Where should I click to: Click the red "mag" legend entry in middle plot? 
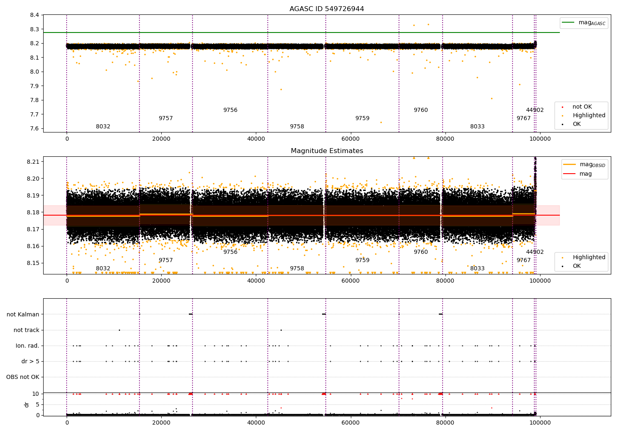click(x=578, y=174)
